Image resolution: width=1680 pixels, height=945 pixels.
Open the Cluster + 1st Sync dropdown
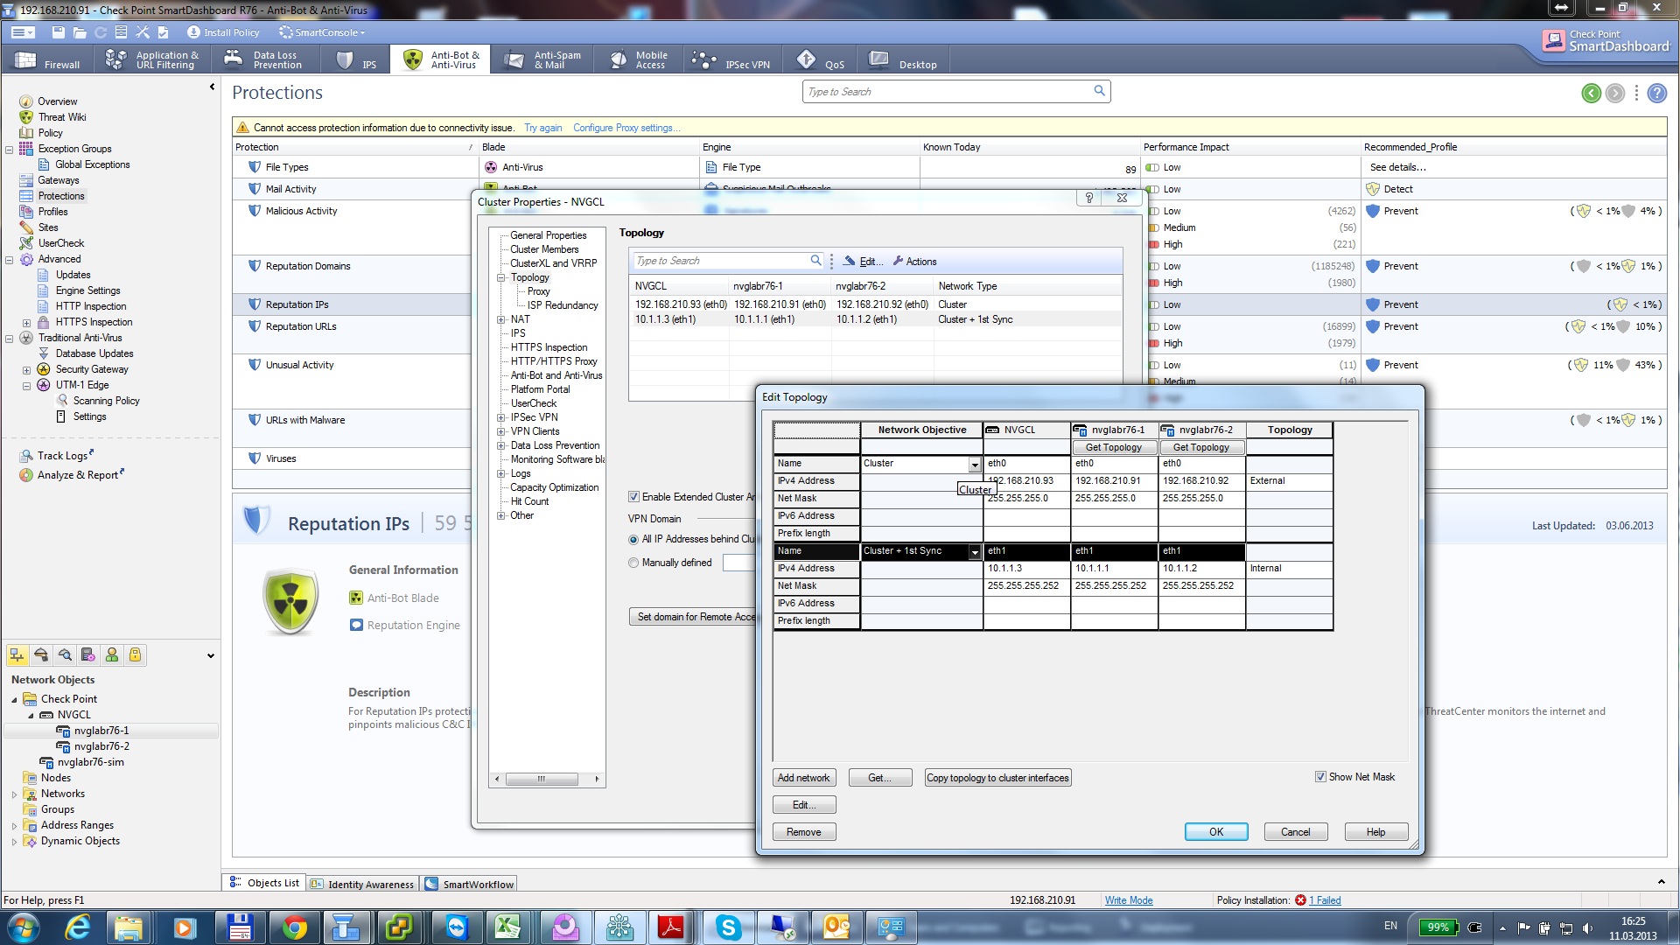click(x=975, y=552)
